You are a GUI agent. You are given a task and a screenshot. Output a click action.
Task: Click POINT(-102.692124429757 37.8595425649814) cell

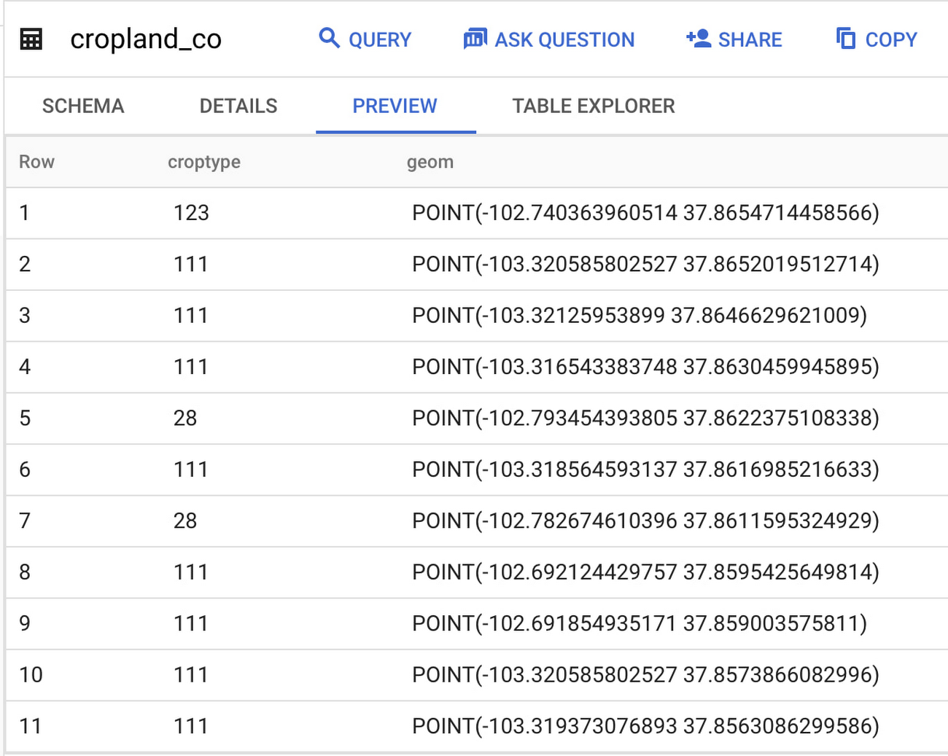(x=645, y=572)
